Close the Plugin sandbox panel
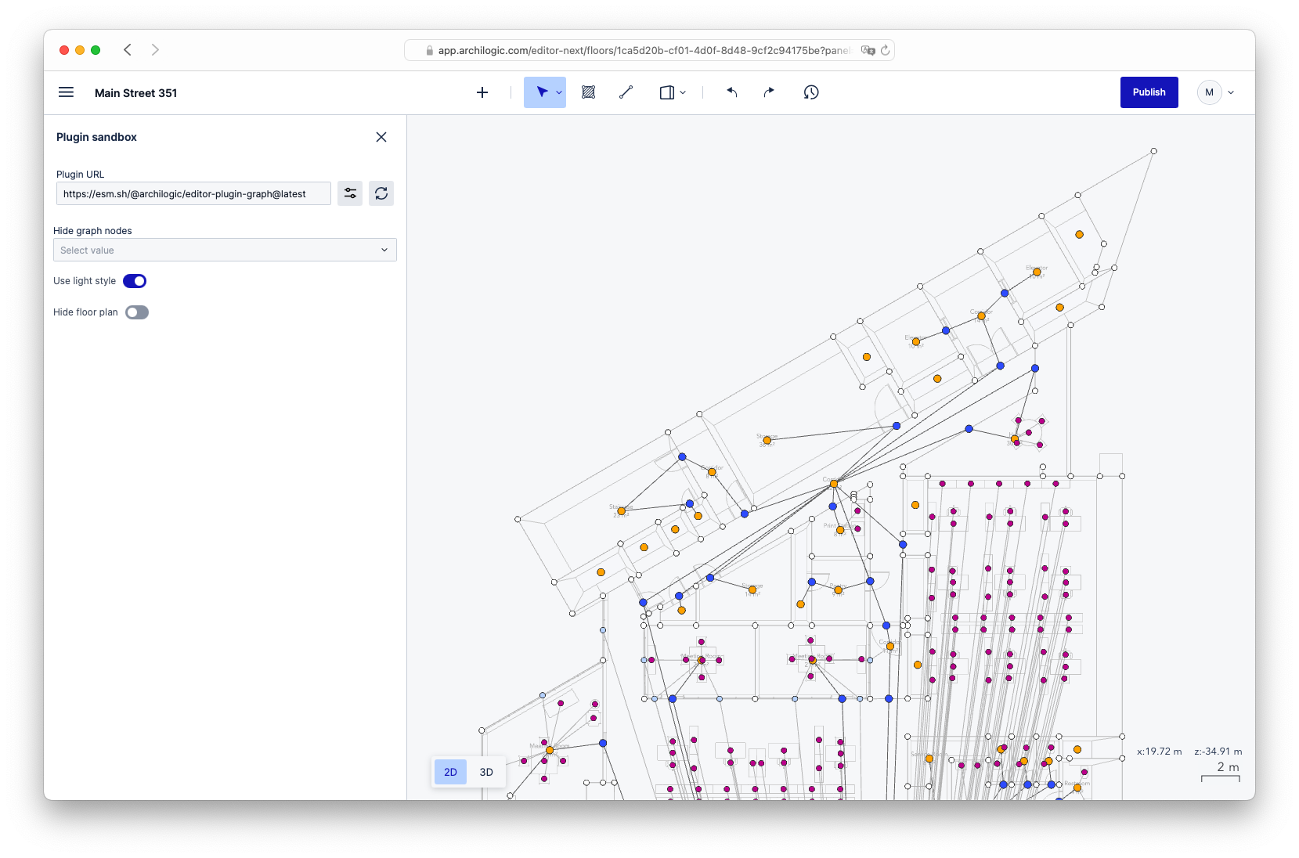This screenshot has width=1299, height=858. tap(381, 137)
